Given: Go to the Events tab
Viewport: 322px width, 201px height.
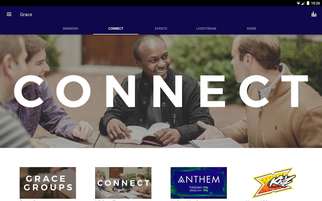Looking at the screenshot, I should pos(161,28).
